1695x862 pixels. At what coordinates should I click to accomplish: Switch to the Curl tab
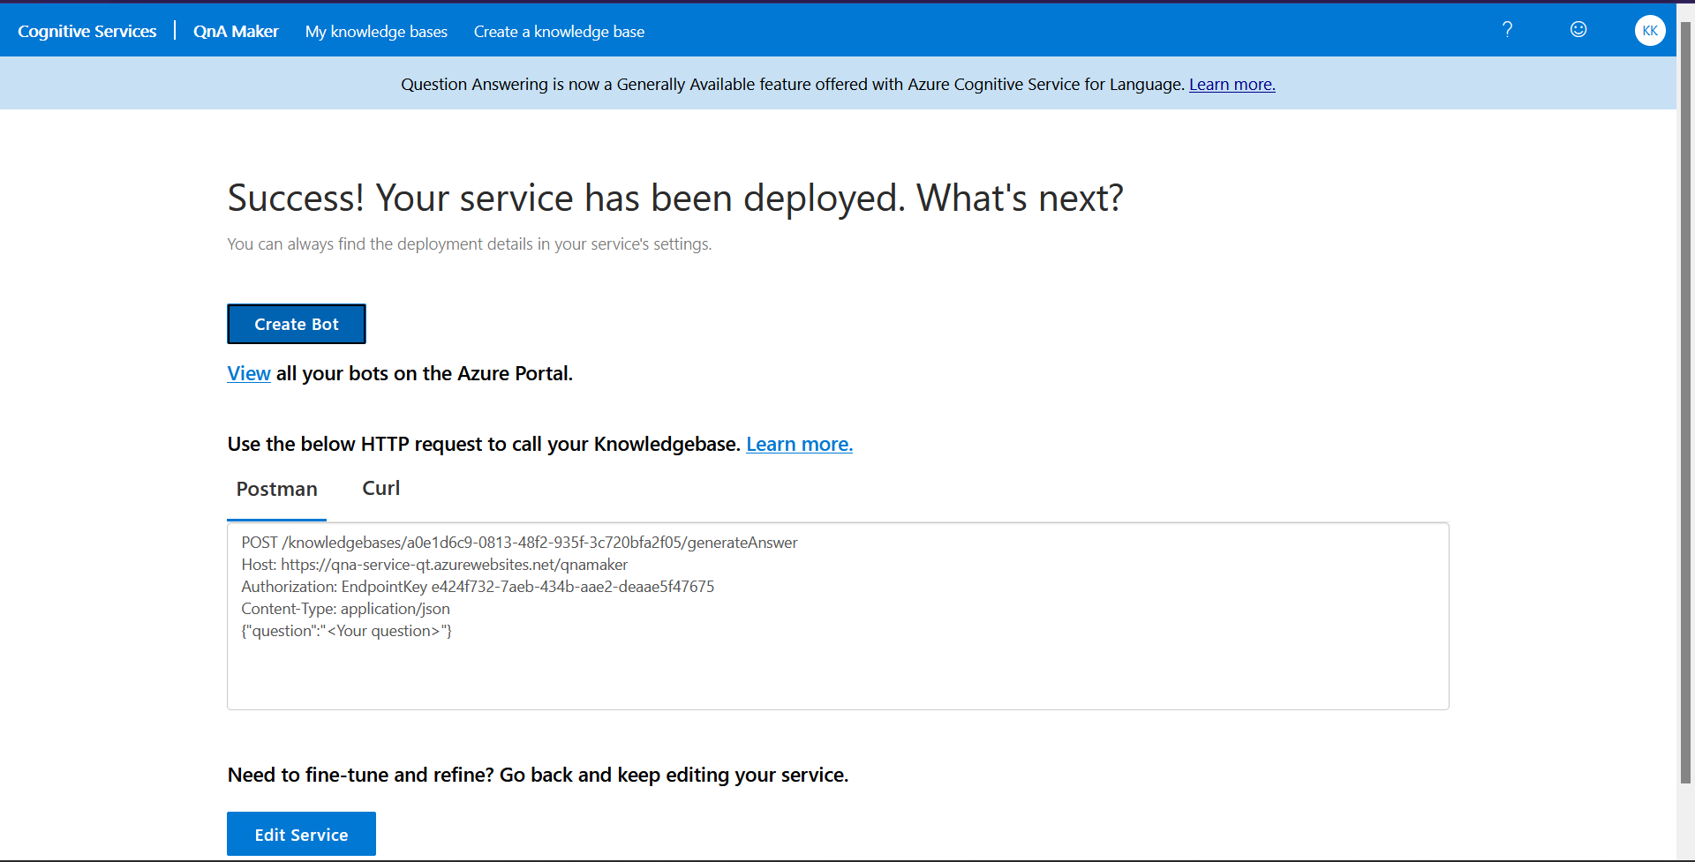point(380,489)
